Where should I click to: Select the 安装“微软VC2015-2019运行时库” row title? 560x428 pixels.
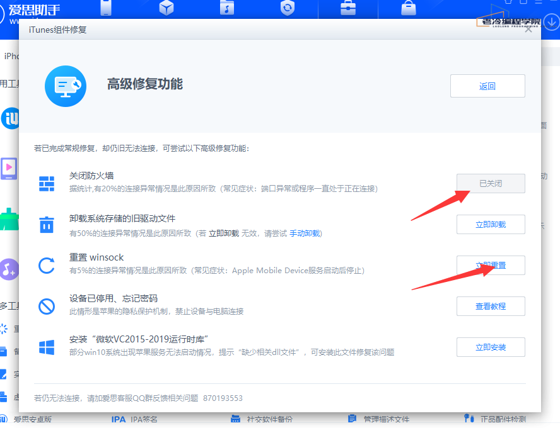(x=139, y=339)
